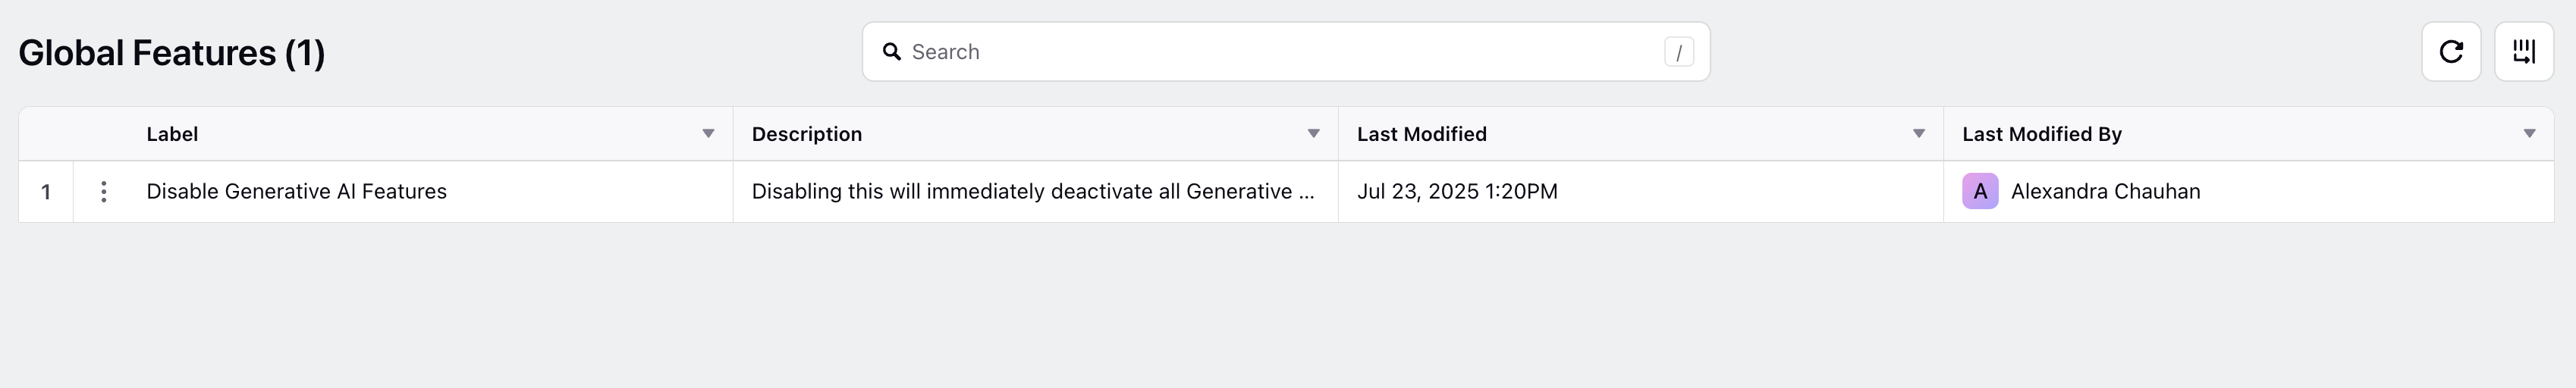The height and width of the screenshot is (388, 2576).
Task: Click the Description column header
Action: 807,134
